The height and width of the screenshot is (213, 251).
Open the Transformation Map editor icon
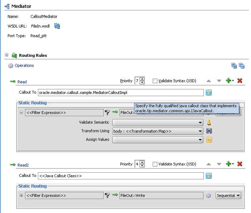[x=209, y=131]
